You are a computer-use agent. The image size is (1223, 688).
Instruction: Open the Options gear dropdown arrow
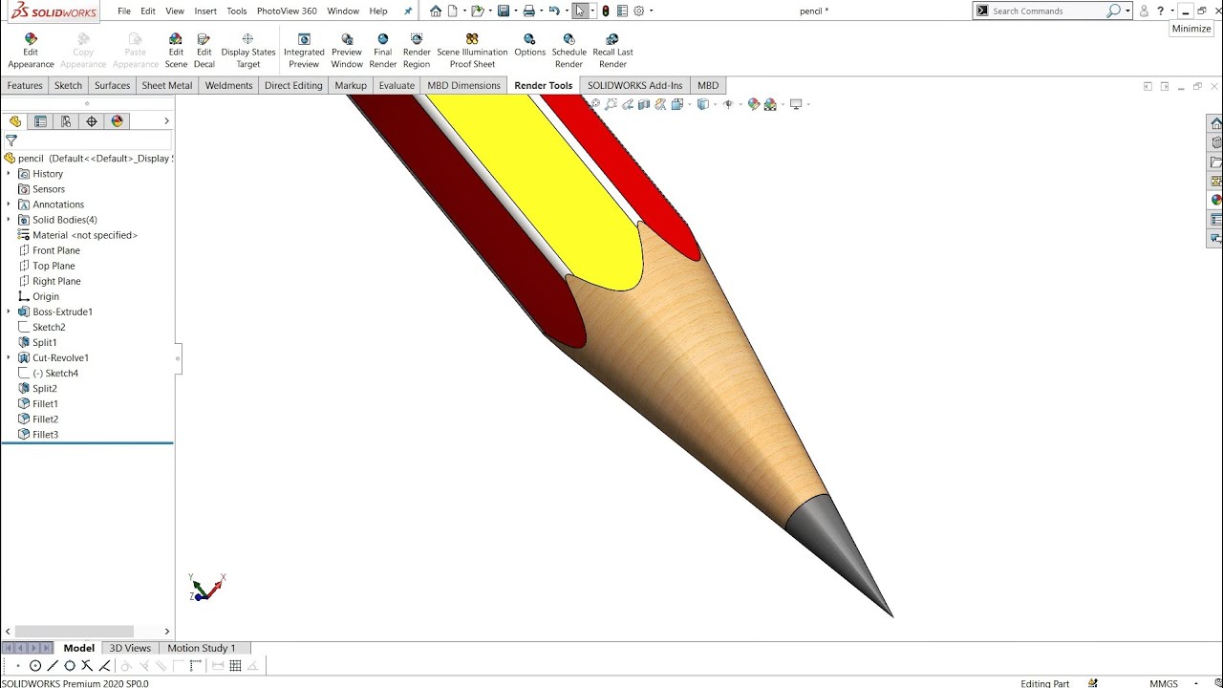[651, 11]
